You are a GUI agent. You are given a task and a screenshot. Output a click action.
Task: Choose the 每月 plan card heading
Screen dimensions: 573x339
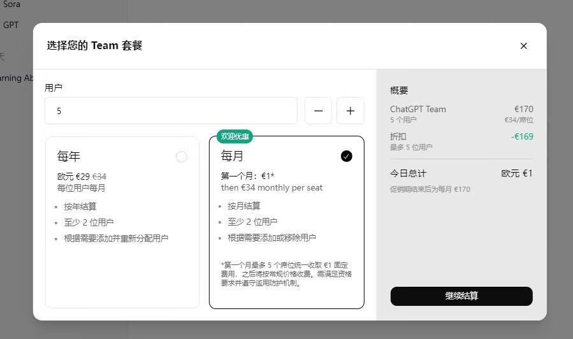233,156
